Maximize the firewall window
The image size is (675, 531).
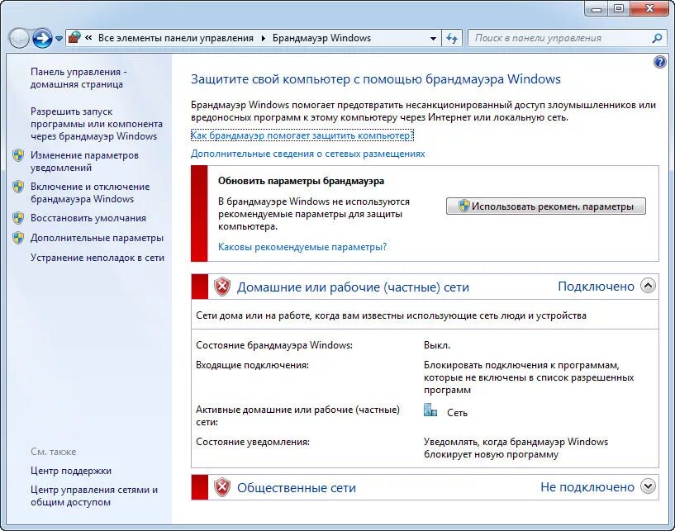pyautogui.click(x=619, y=8)
